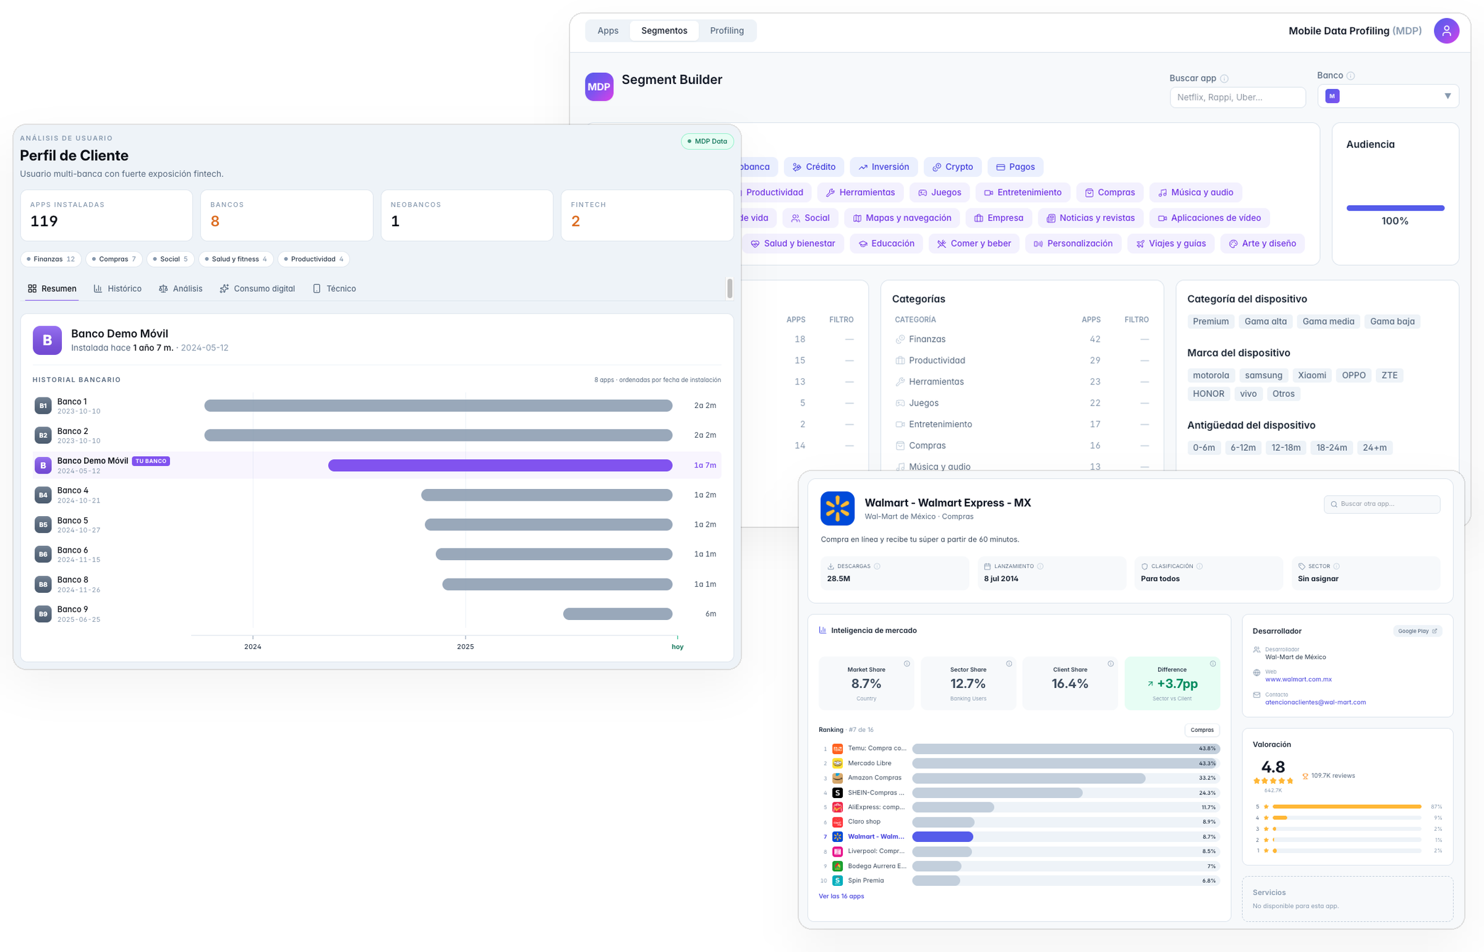Screen dimensions: 1484x952
Task: Open the Técnico tab in Perfil de Cliente
Action: 334,289
